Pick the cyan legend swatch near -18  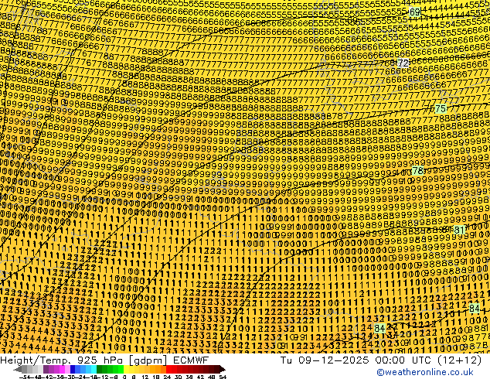coord(94,370)
